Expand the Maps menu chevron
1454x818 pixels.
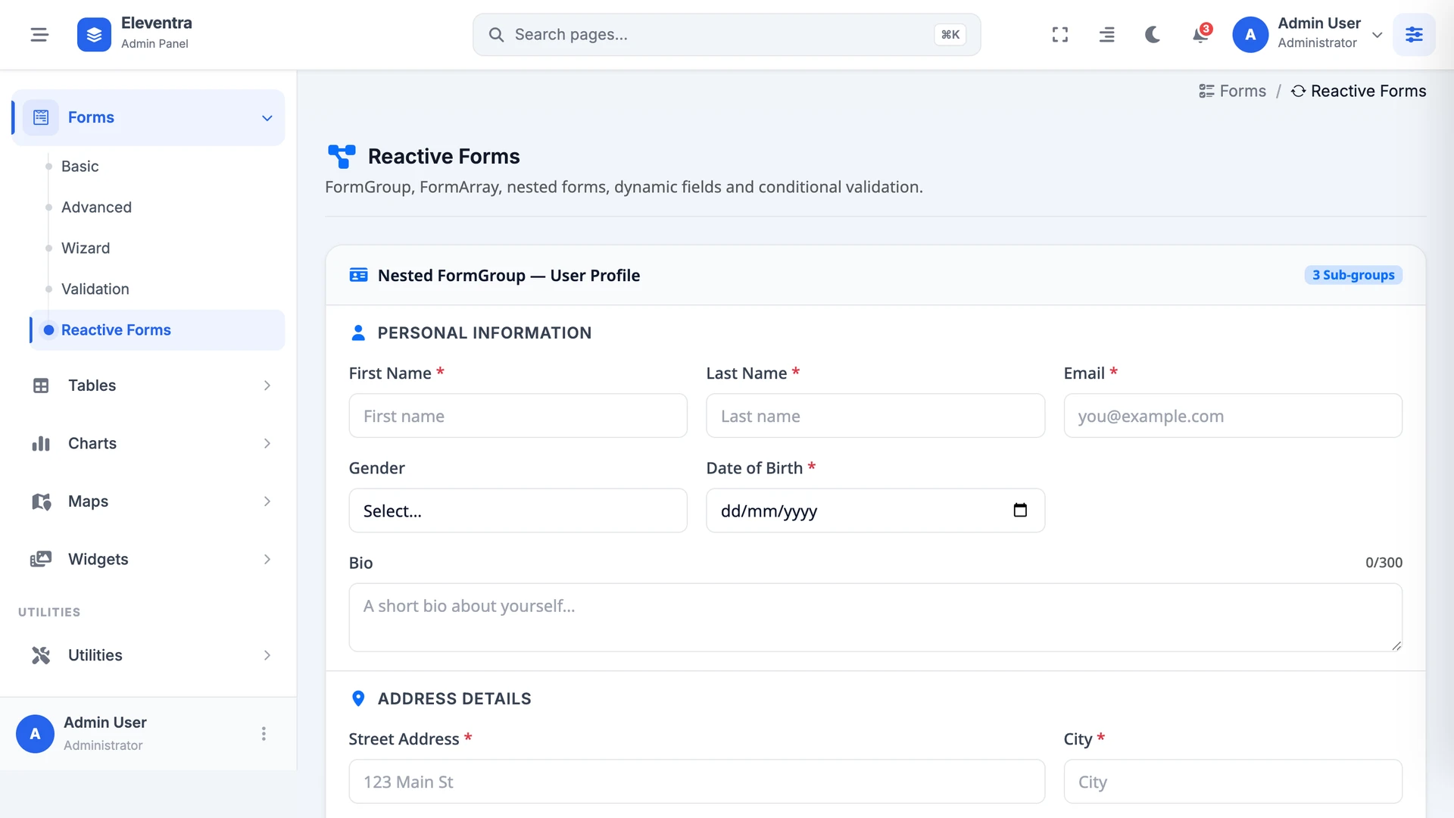[267, 501]
